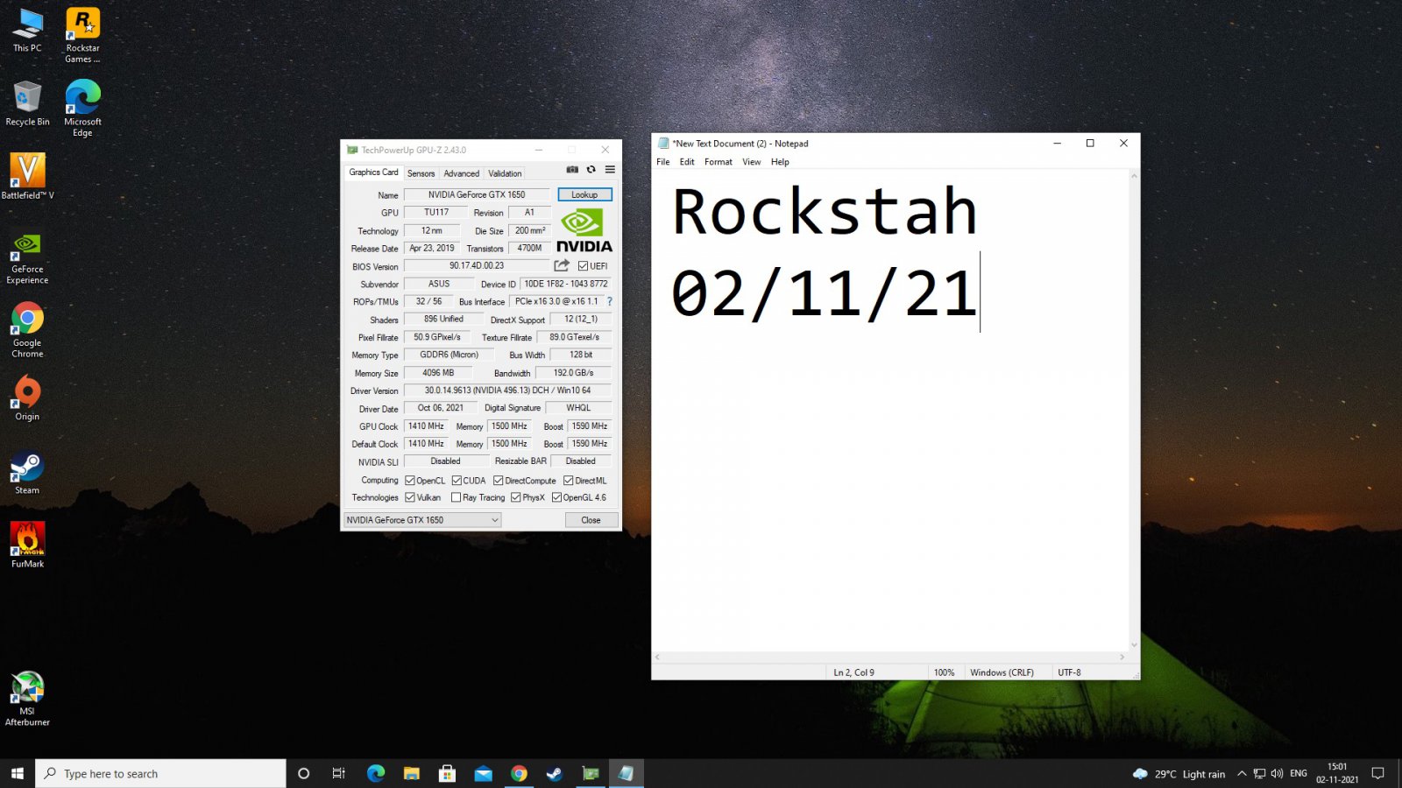The image size is (1402, 788).
Task: Select FurMark desktop shortcut
Action: coord(27,545)
